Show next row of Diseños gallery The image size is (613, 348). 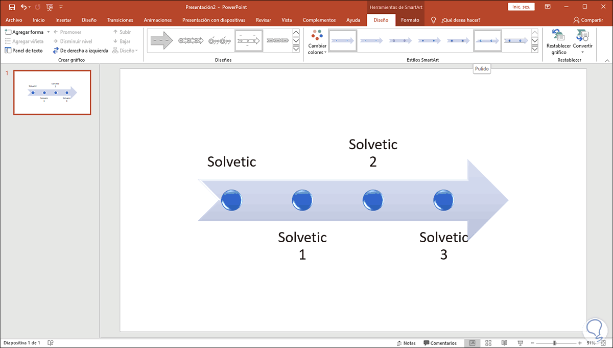coord(296,41)
